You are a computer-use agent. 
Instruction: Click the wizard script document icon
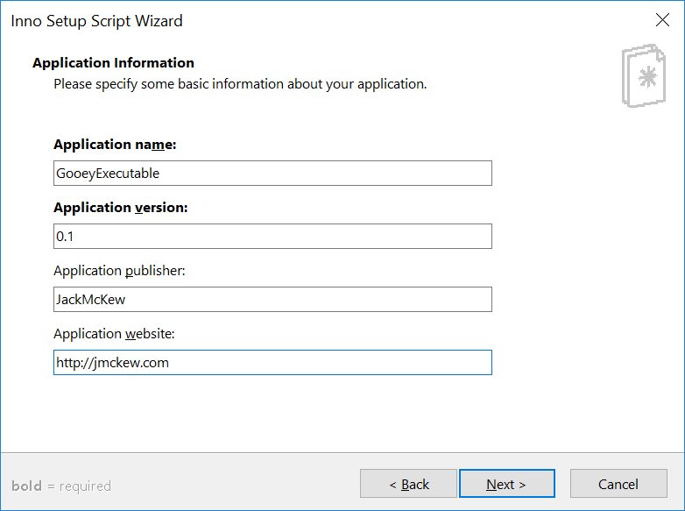click(x=644, y=75)
